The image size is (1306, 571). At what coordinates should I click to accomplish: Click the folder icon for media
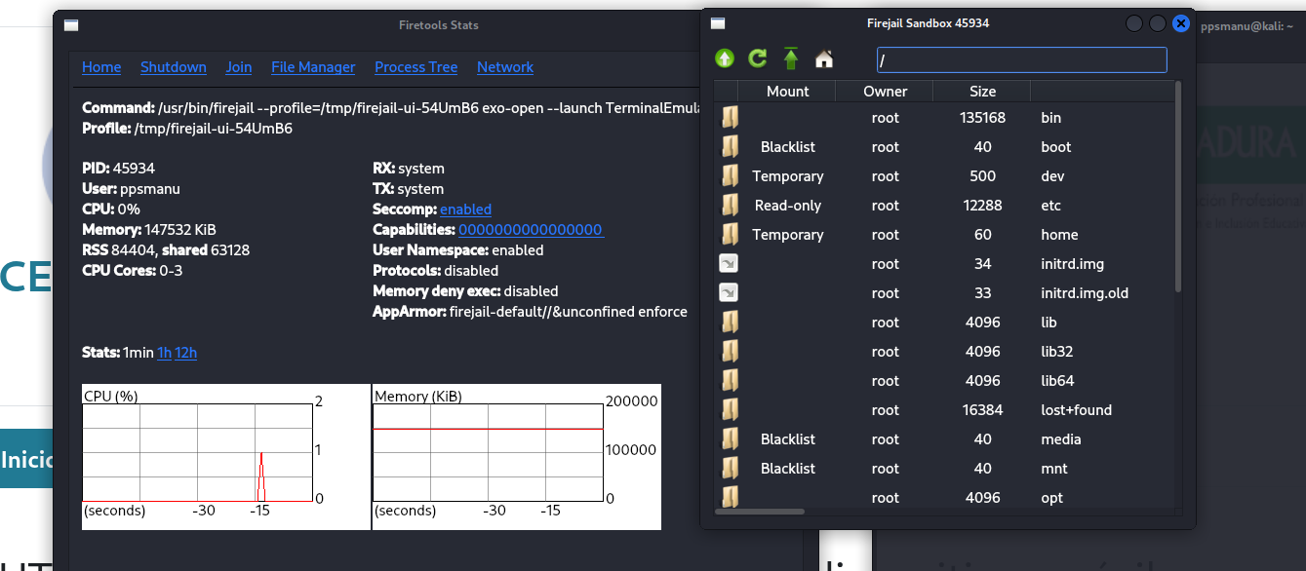(x=730, y=439)
